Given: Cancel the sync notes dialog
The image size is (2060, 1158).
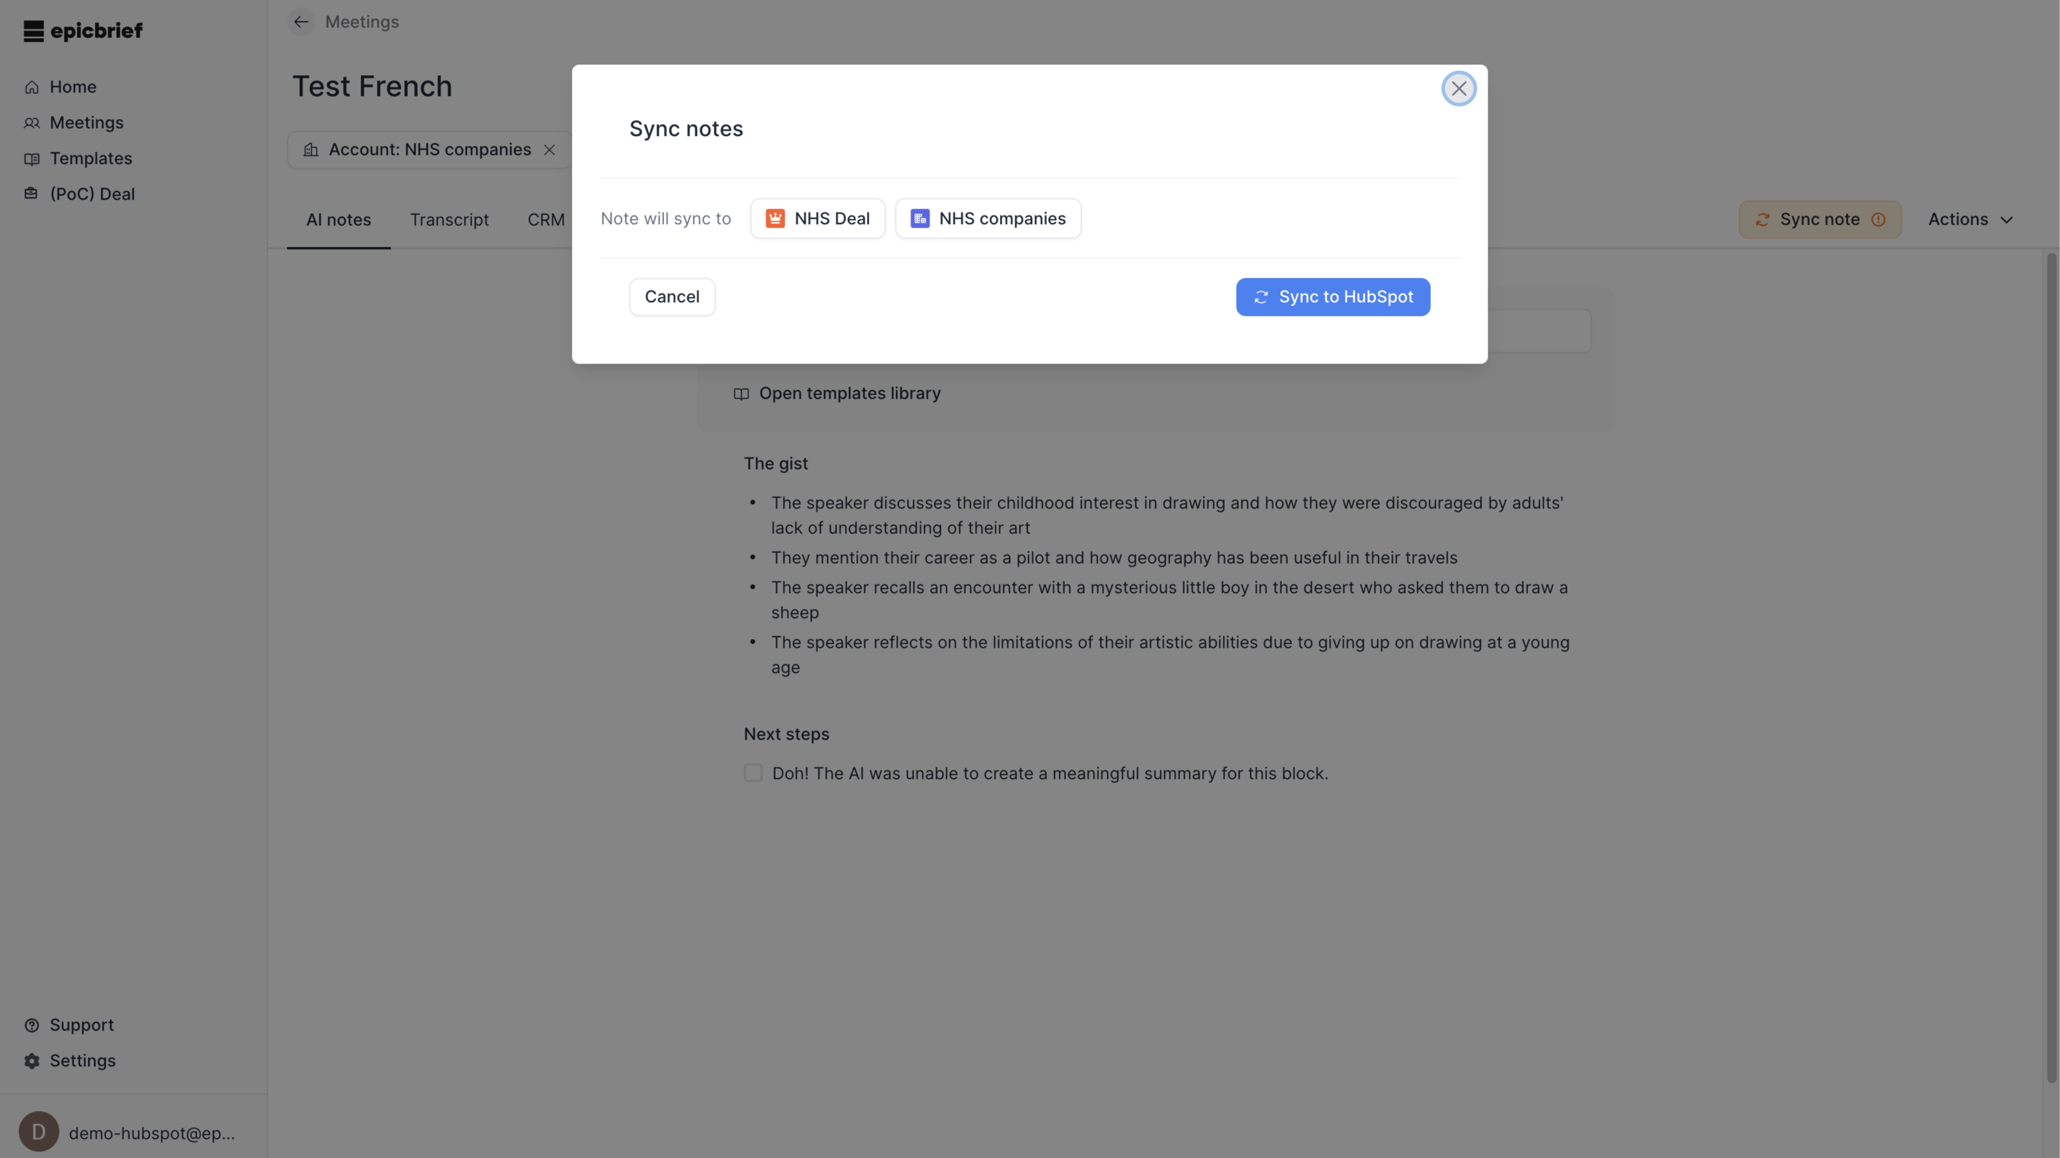Looking at the screenshot, I should point(672,297).
